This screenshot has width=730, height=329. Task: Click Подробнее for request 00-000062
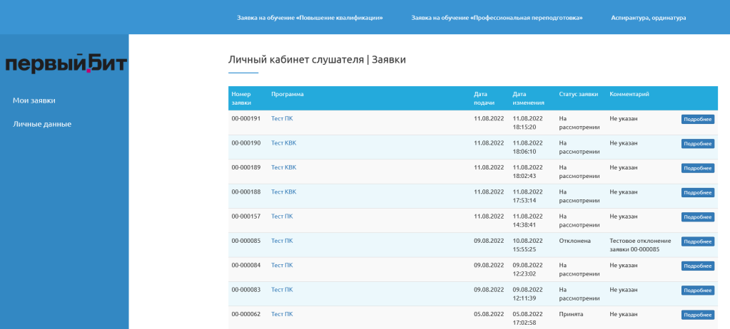pos(697,315)
